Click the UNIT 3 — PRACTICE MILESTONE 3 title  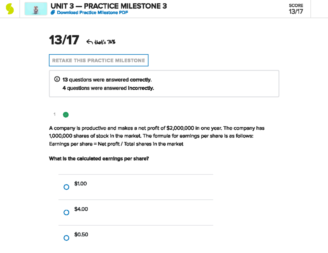point(109,6)
